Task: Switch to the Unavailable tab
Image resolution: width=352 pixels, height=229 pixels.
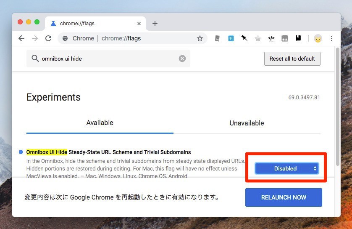Action: (247, 123)
